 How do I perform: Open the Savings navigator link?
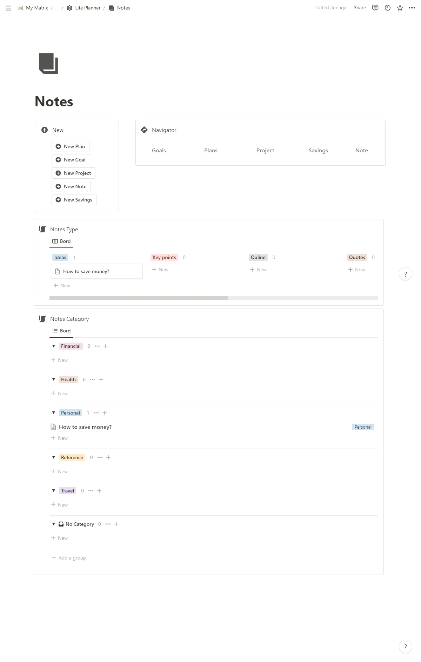point(318,151)
